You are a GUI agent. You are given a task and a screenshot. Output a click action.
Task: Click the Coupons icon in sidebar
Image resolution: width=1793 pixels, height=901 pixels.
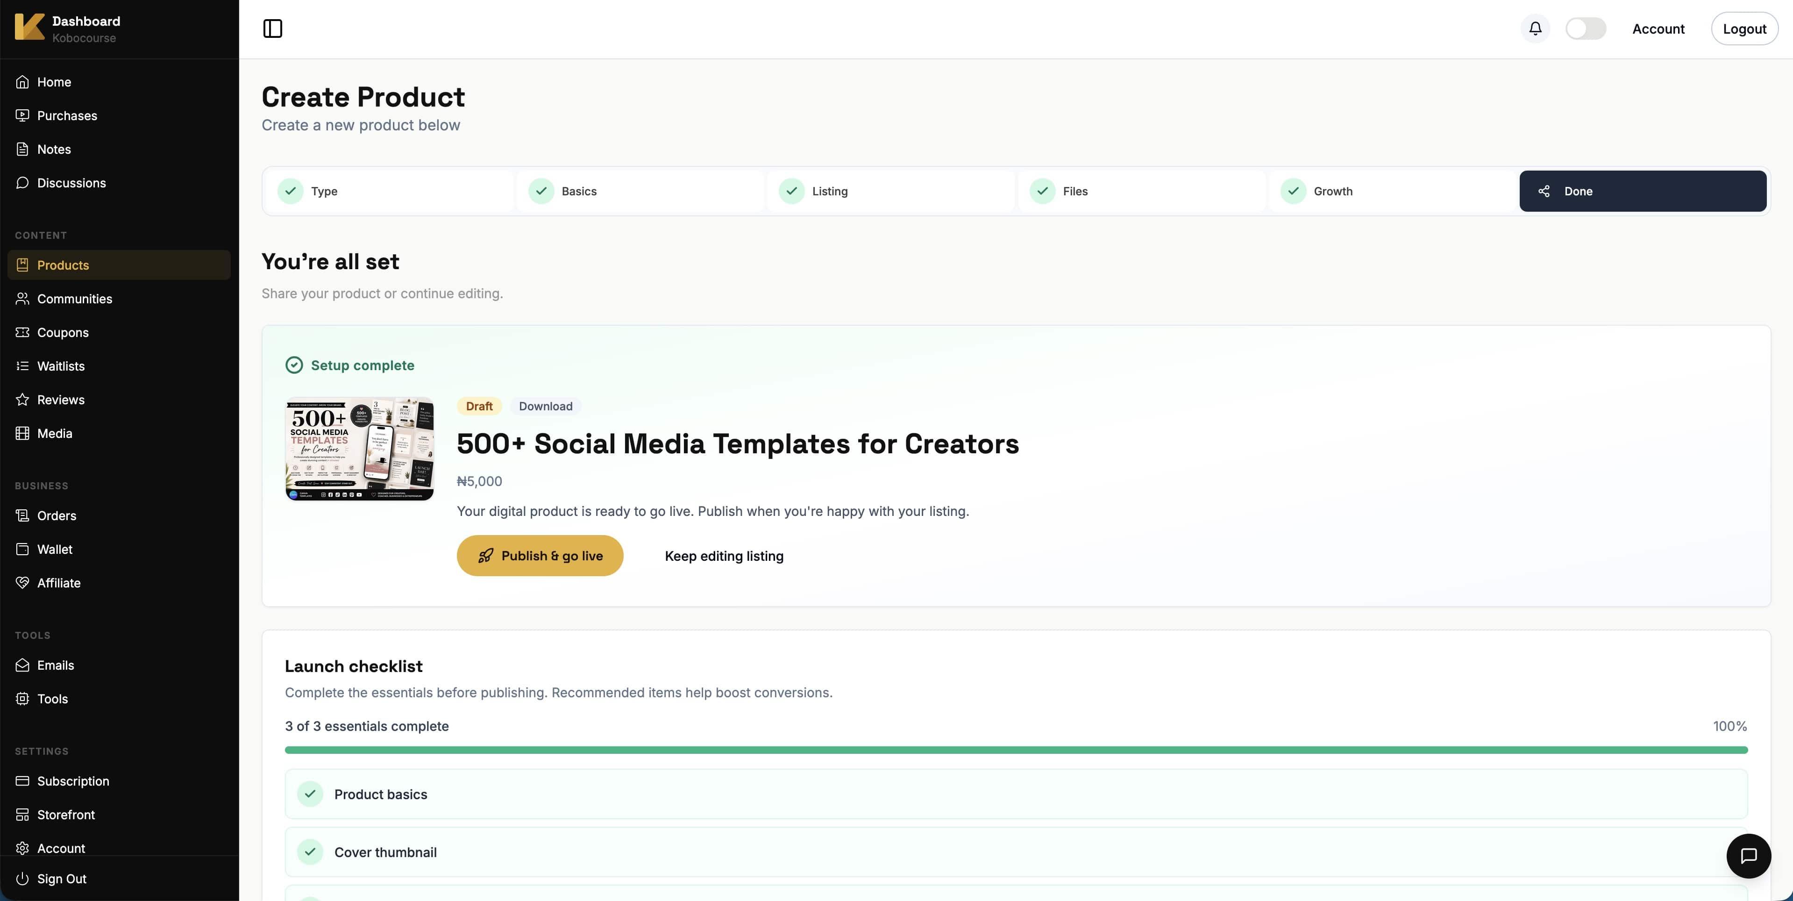[22, 332]
